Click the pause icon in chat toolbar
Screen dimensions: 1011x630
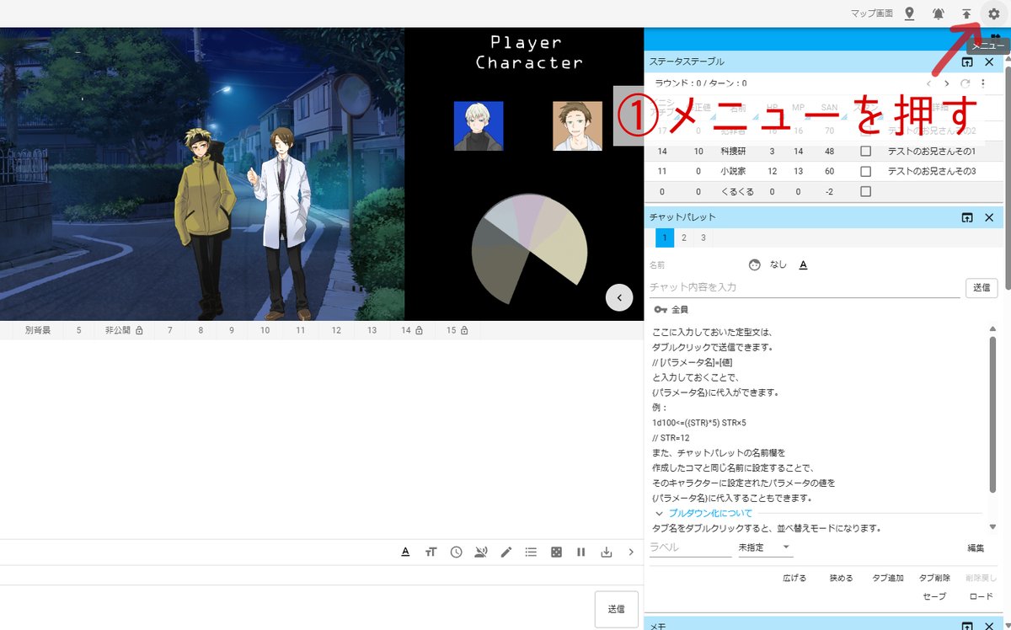coord(580,553)
